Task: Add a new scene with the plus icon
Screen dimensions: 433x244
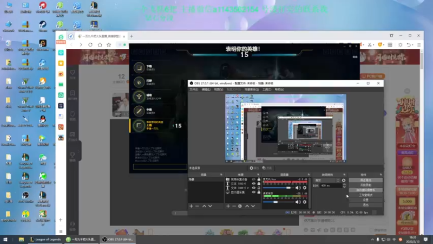Action: point(191,206)
